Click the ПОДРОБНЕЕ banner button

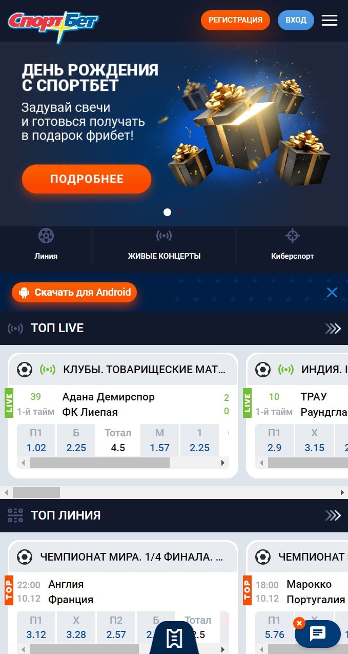87,179
